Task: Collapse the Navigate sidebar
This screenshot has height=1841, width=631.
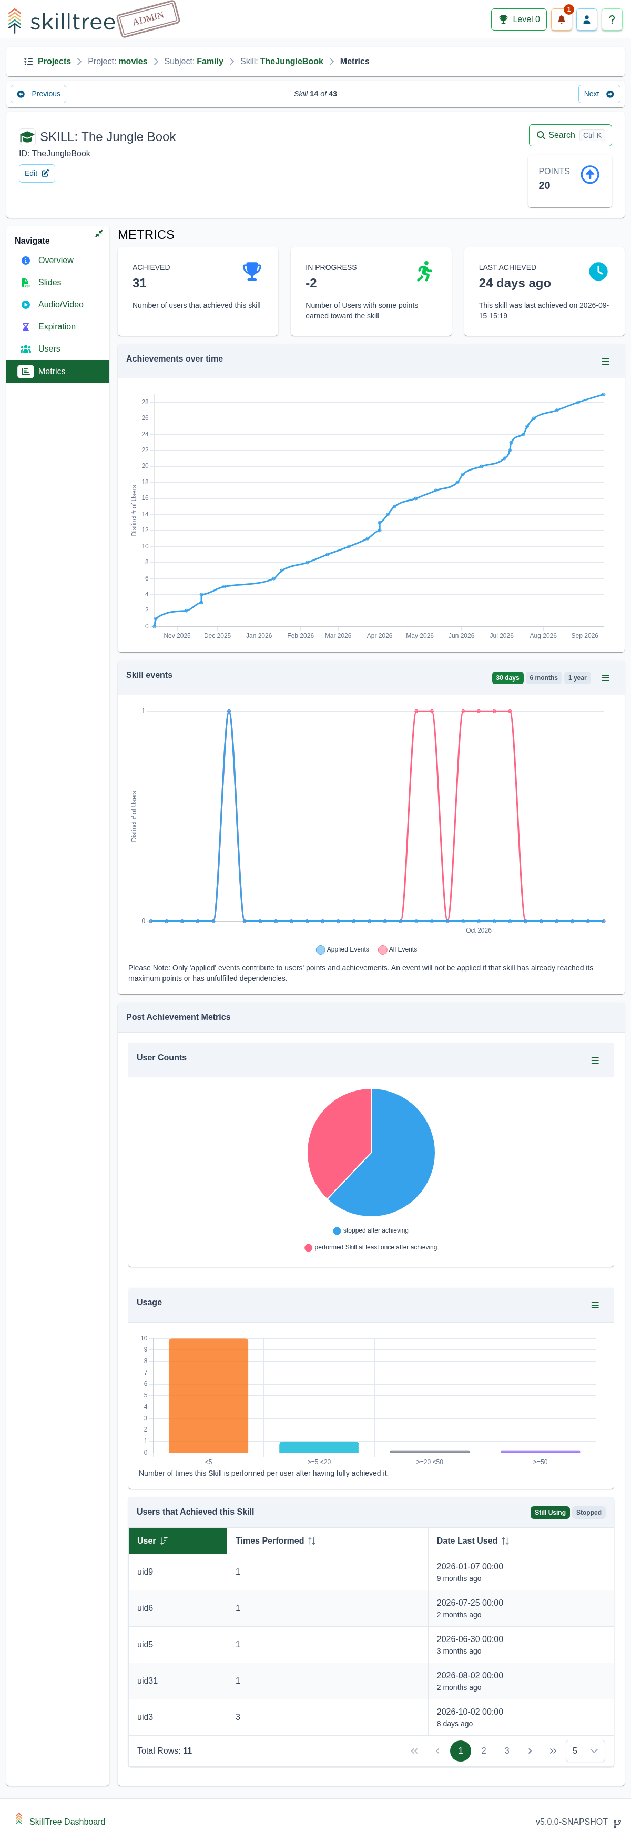Action: (x=99, y=234)
